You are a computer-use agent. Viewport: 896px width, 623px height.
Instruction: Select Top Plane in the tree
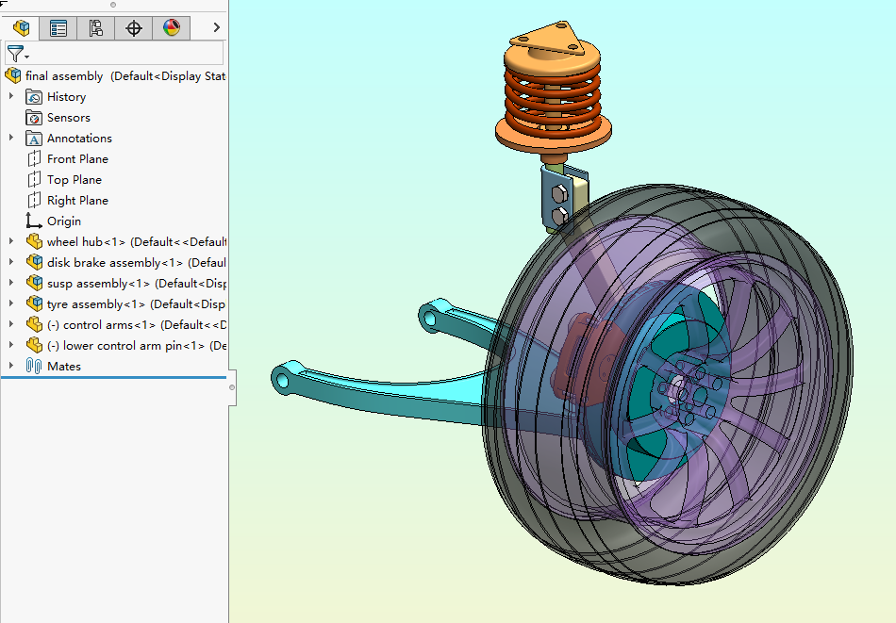pyautogui.click(x=75, y=179)
